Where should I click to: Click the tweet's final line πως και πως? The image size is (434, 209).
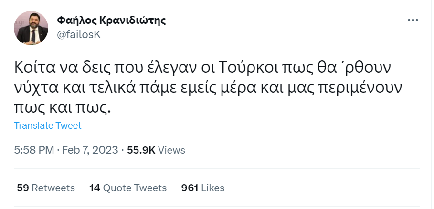[x=63, y=108]
